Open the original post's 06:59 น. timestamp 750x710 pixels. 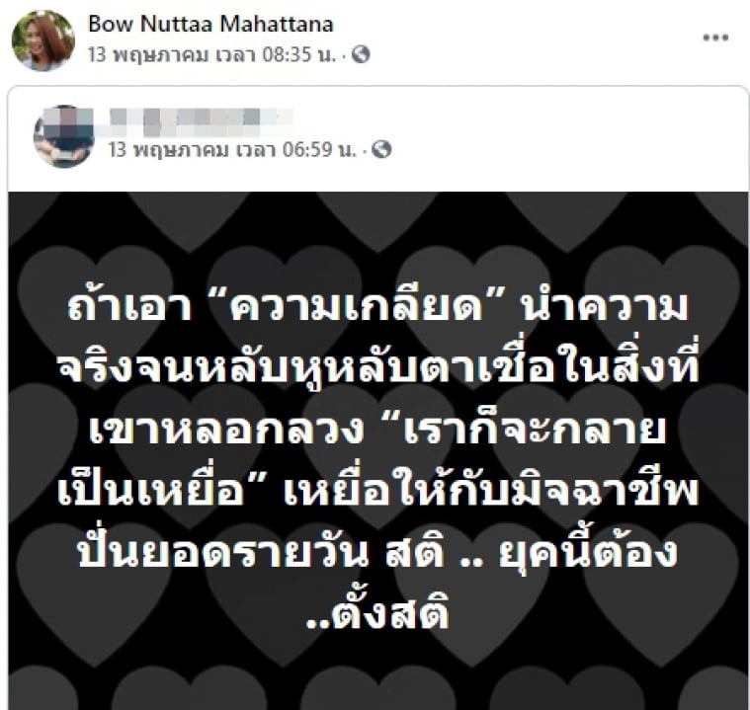[x=232, y=150]
